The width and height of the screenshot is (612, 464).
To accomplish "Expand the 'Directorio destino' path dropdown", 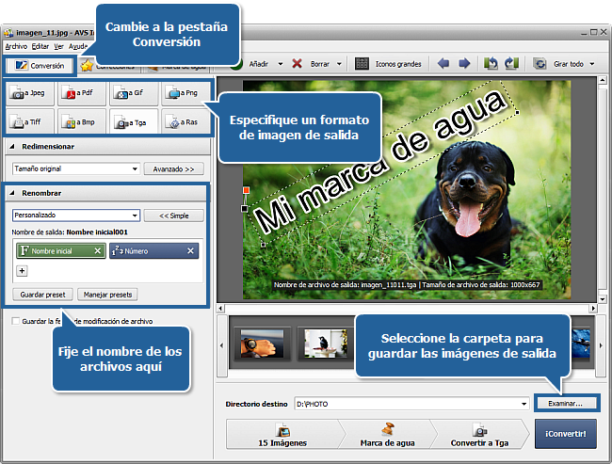I will 523,404.
